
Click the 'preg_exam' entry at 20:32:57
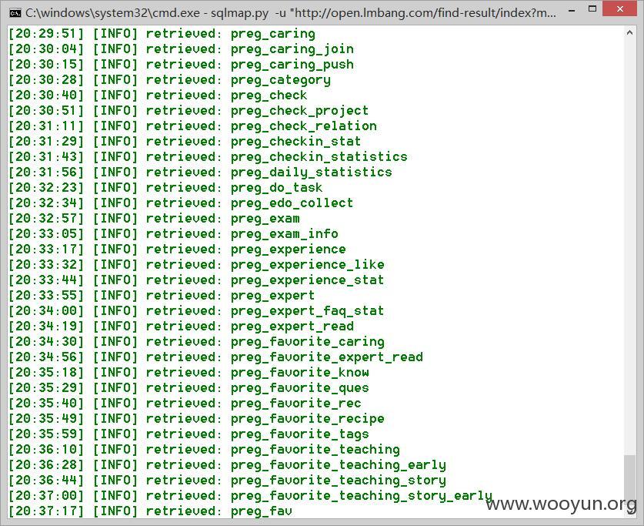pyautogui.click(x=265, y=219)
